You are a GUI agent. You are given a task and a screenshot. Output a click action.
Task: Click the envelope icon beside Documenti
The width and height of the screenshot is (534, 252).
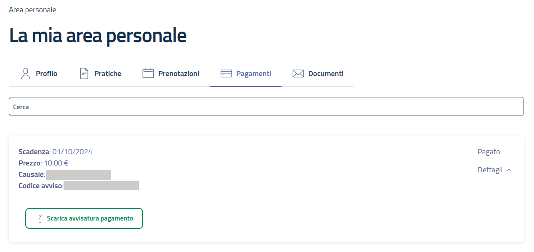coord(298,73)
